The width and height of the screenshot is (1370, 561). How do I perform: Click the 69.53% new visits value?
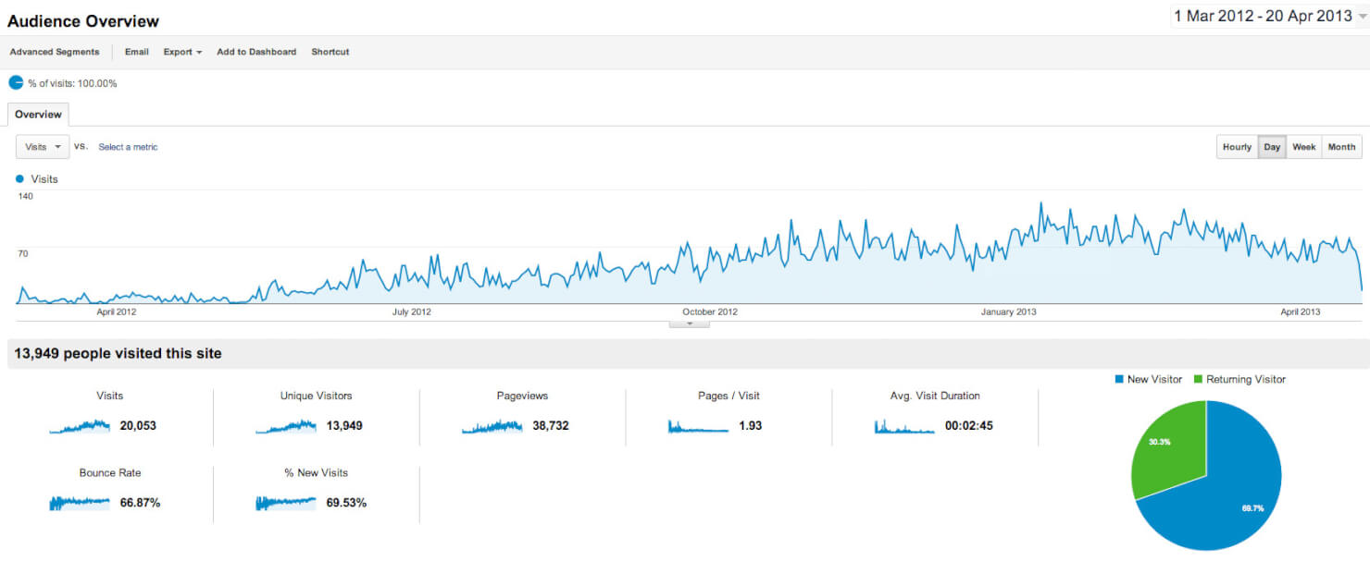346,503
